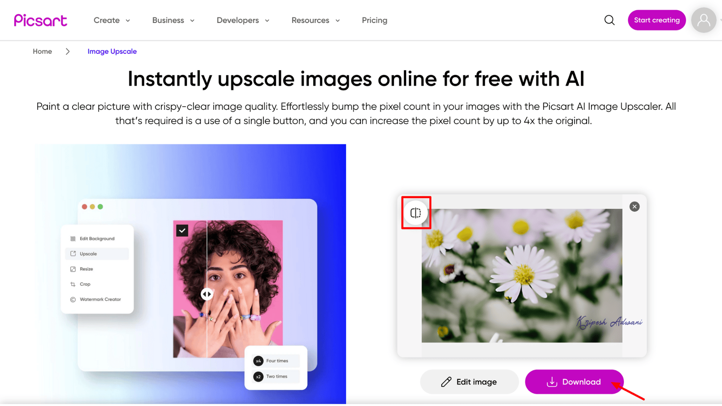The width and height of the screenshot is (722, 406).
Task: Go to the Pricing page
Action: [x=375, y=20]
